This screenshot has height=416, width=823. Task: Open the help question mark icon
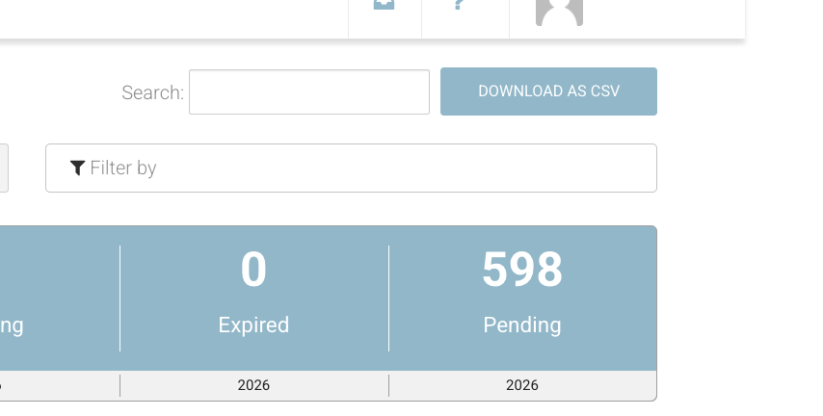click(460, 5)
